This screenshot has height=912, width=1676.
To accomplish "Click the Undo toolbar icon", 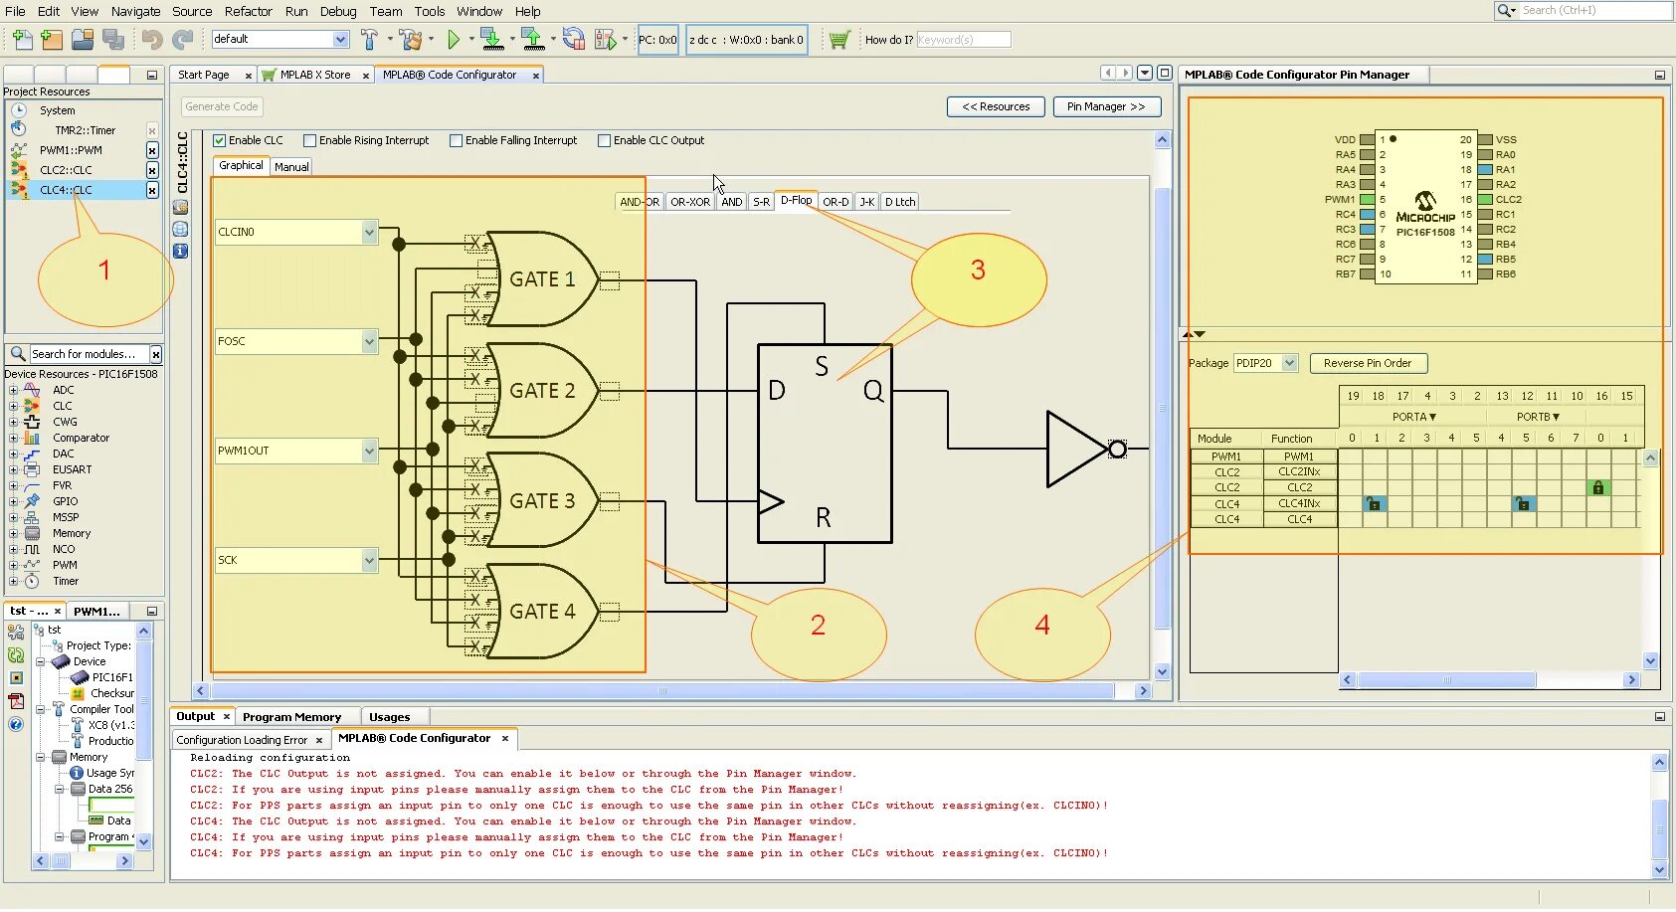I will pyautogui.click(x=152, y=40).
